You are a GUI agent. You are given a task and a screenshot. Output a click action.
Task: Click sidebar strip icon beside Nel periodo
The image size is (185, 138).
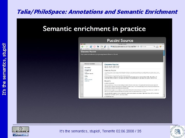pyautogui.click(x=82, y=68)
